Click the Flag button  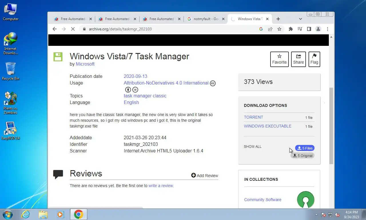click(x=314, y=59)
